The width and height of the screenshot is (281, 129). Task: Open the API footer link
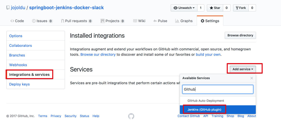click(206, 116)
